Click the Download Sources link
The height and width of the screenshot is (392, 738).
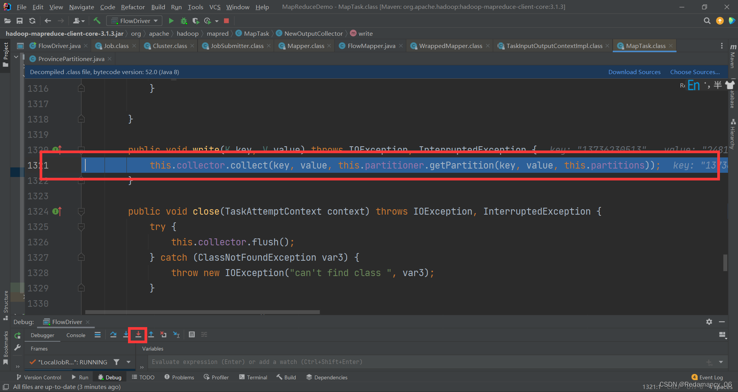(x=634, y=72)
